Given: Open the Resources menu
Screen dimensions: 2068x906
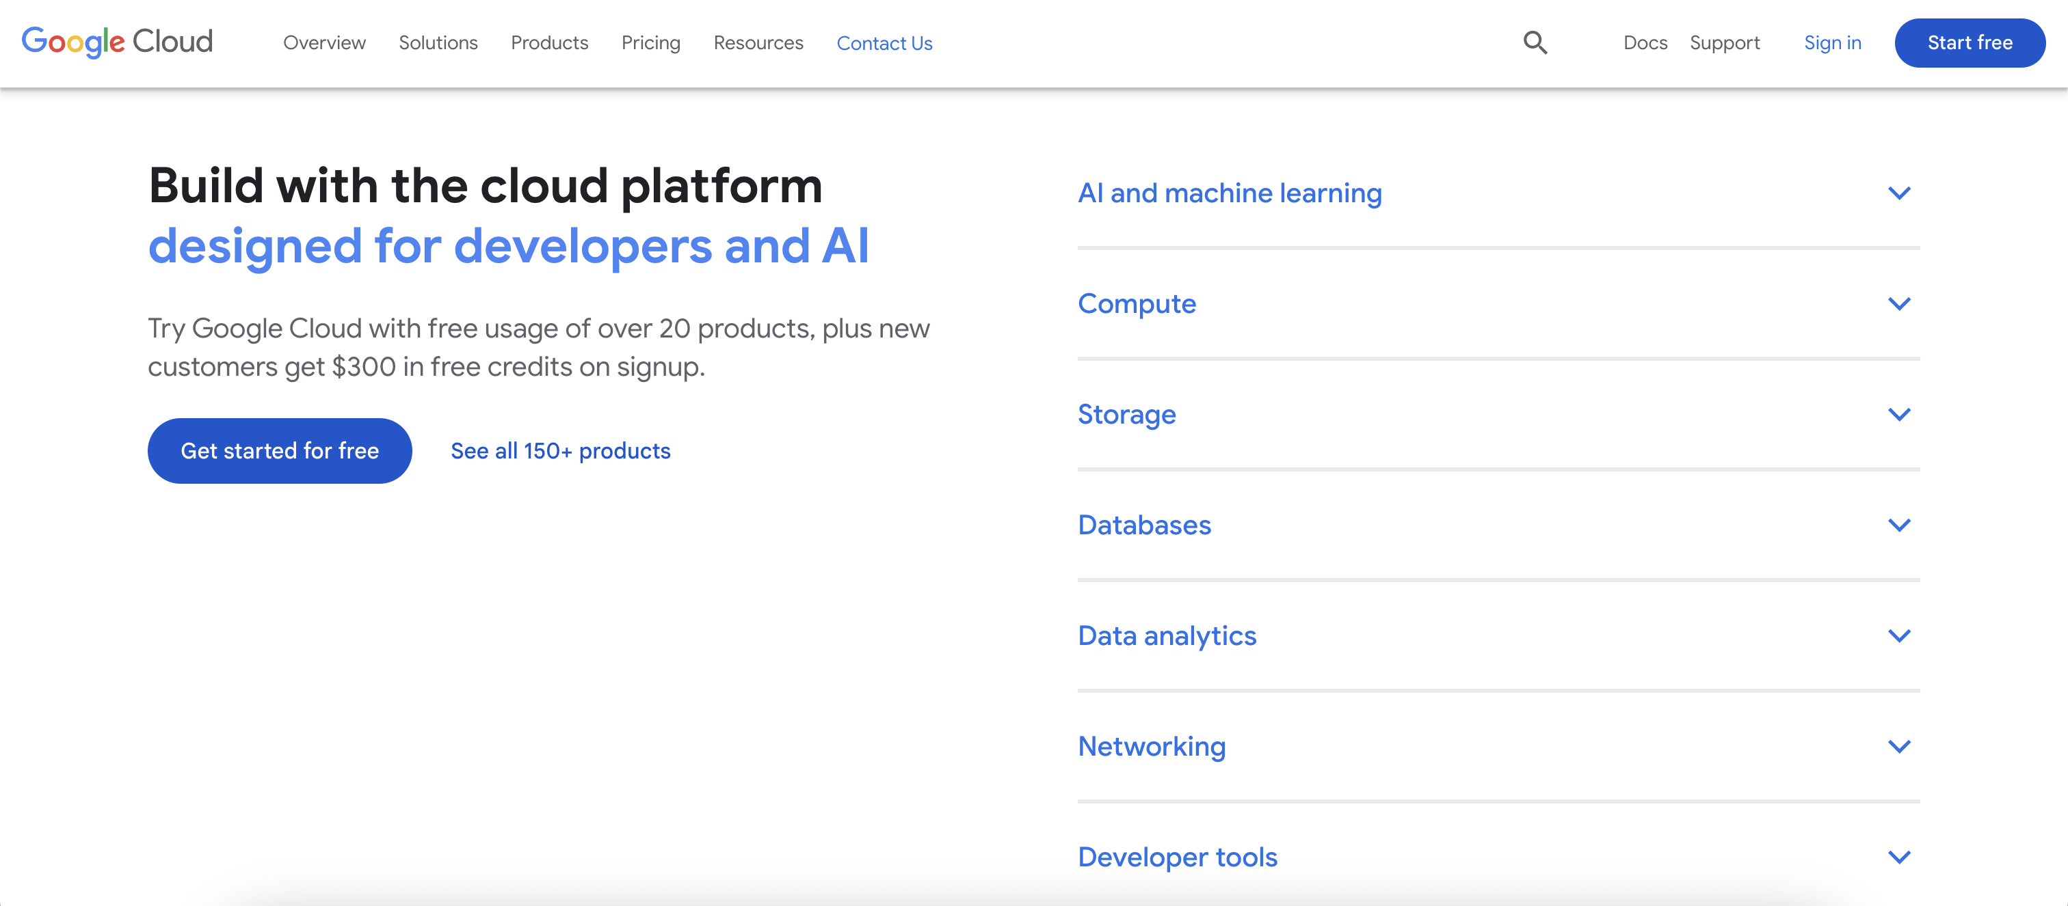Looking at the screenshot, I should (x=758, y=42).
